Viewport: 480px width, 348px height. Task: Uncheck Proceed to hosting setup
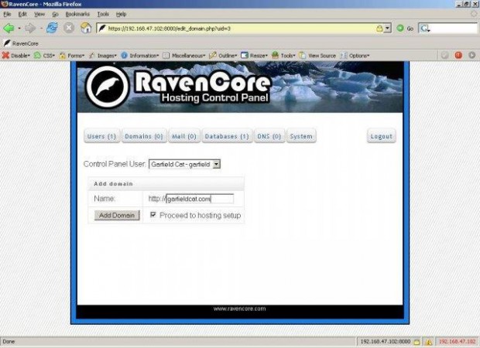tap(153, 215)
